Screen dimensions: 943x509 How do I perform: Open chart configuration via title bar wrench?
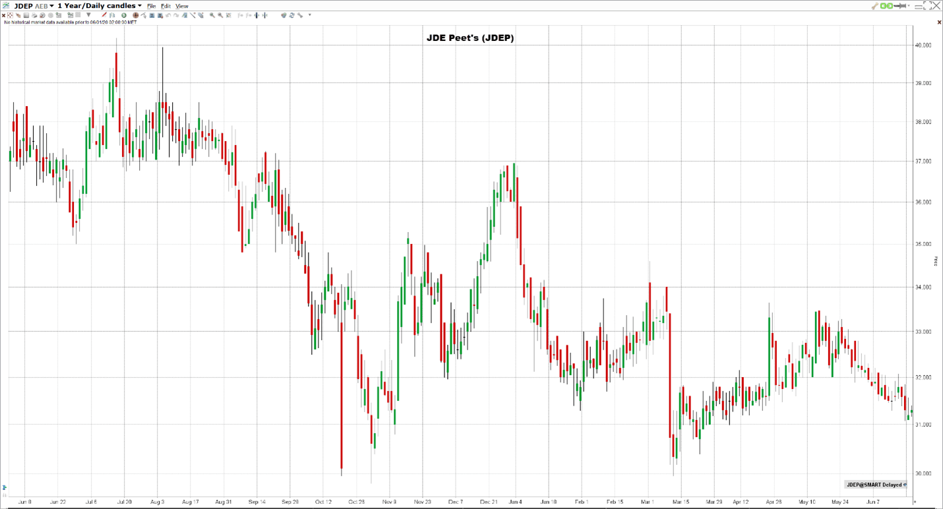(x=875, y=6)
